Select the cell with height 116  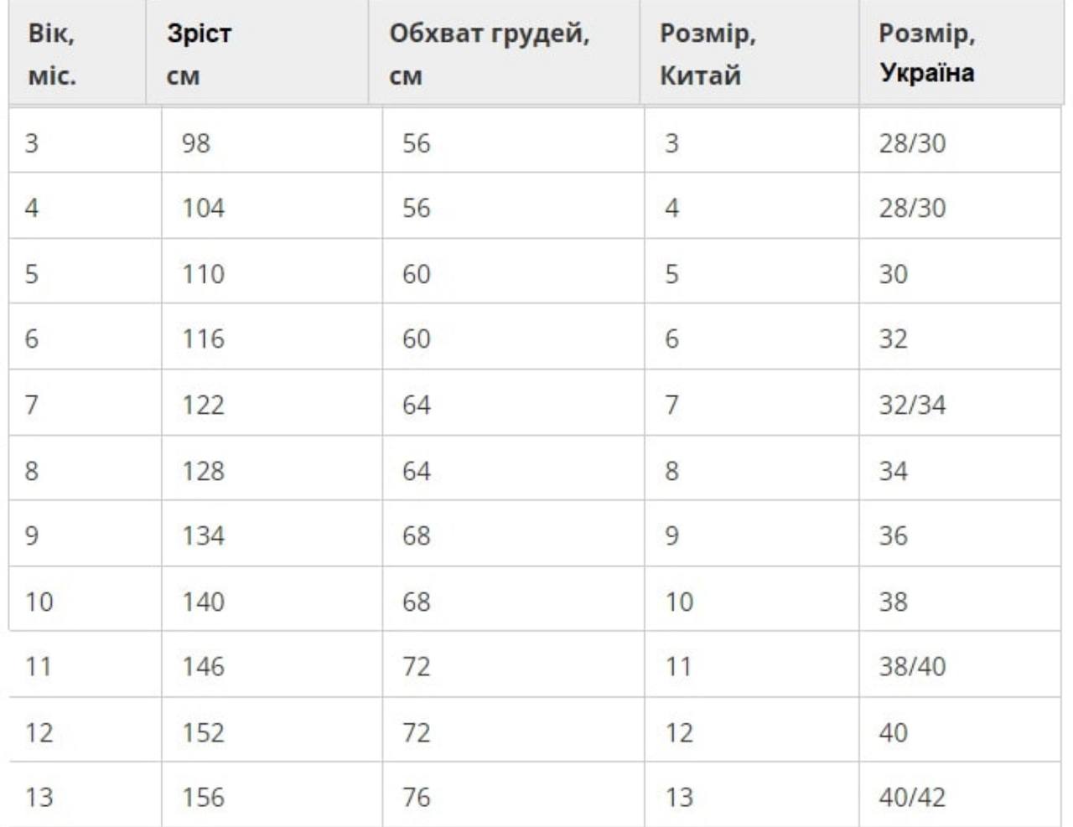[204, 339]
